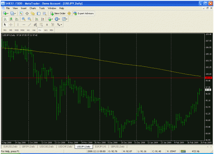This screenshot has height=154, width=214.
Task: Open the Window menu
Action: 52,8
